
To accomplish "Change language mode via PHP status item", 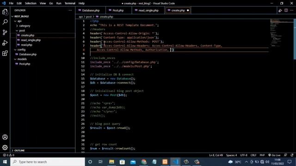I will coord(262,155).
